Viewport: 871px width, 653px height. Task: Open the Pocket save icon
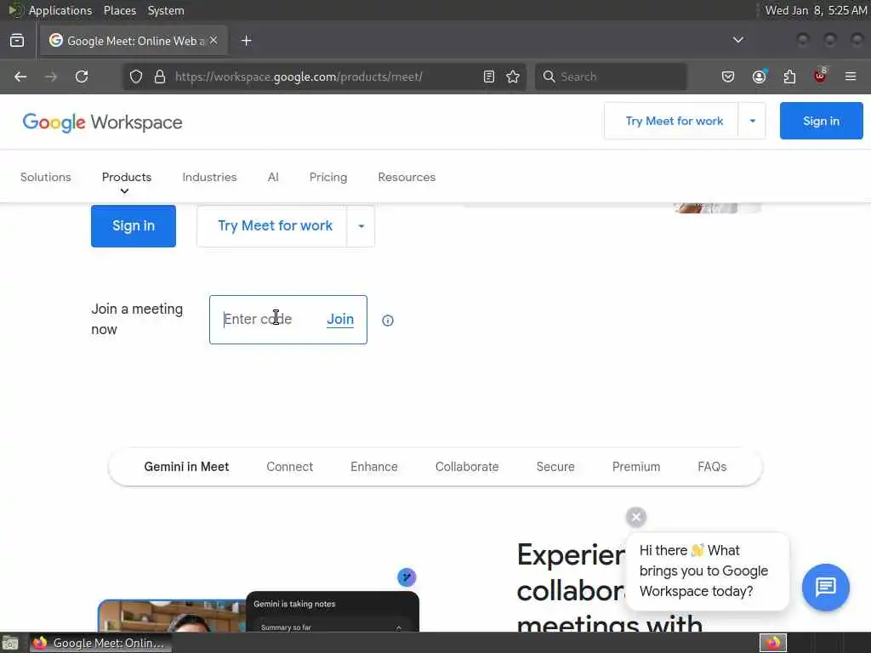pos(728,77)
